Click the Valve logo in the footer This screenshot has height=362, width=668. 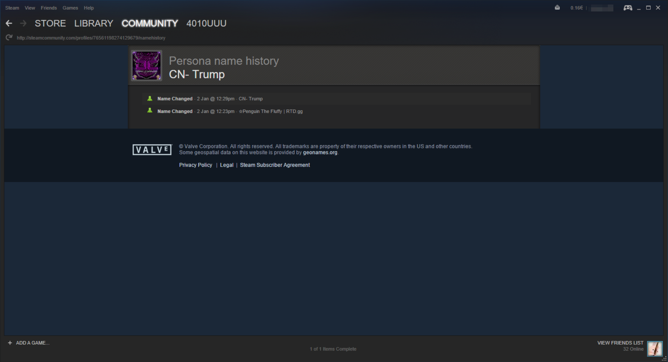pyautogui.click(x=152, y=150)
